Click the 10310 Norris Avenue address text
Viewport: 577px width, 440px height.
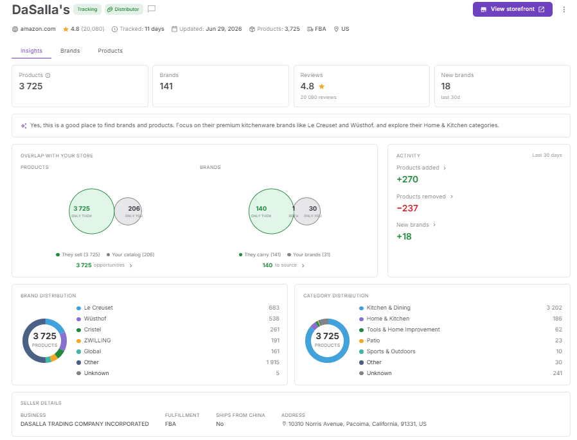tap(357, 424)
